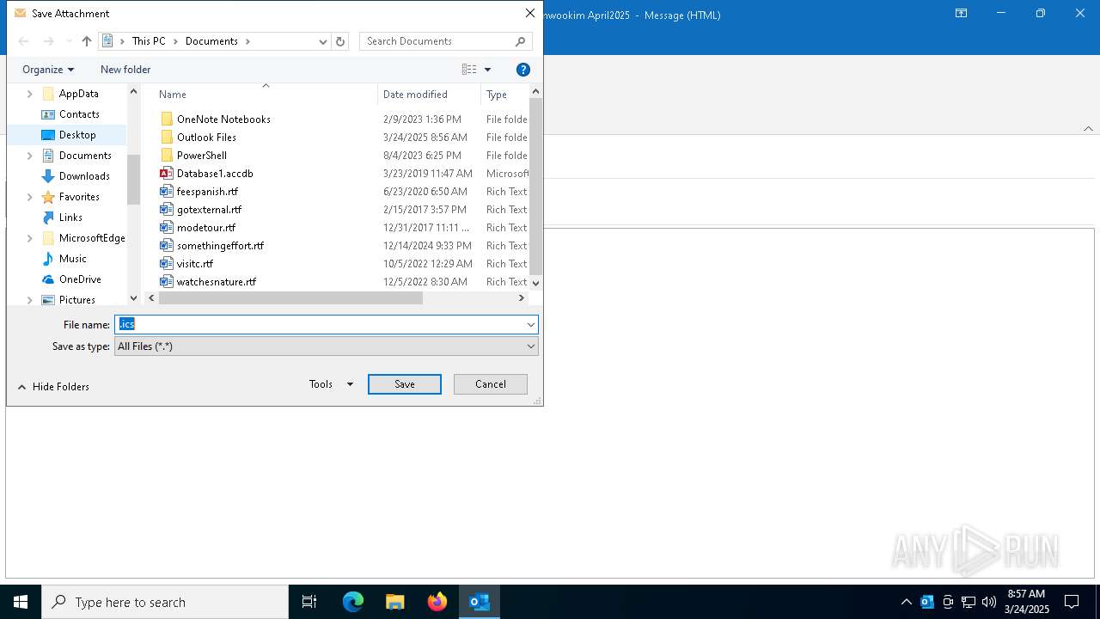Select the PowerShell folder
1100x619 pixels.
[202, 156]
